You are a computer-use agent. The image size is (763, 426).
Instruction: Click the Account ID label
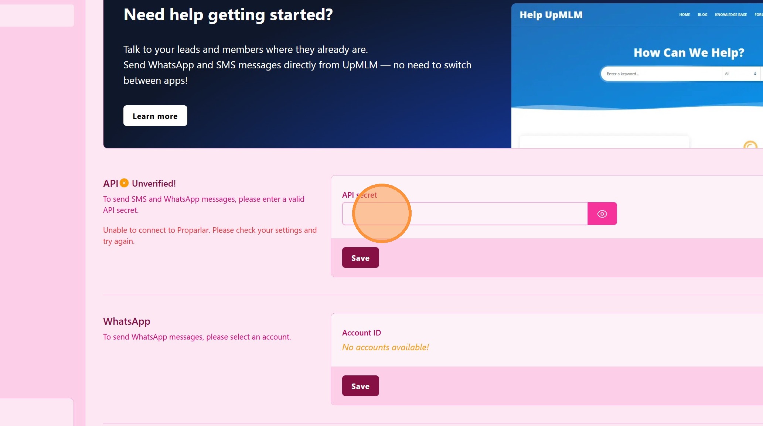click(361, 333)
